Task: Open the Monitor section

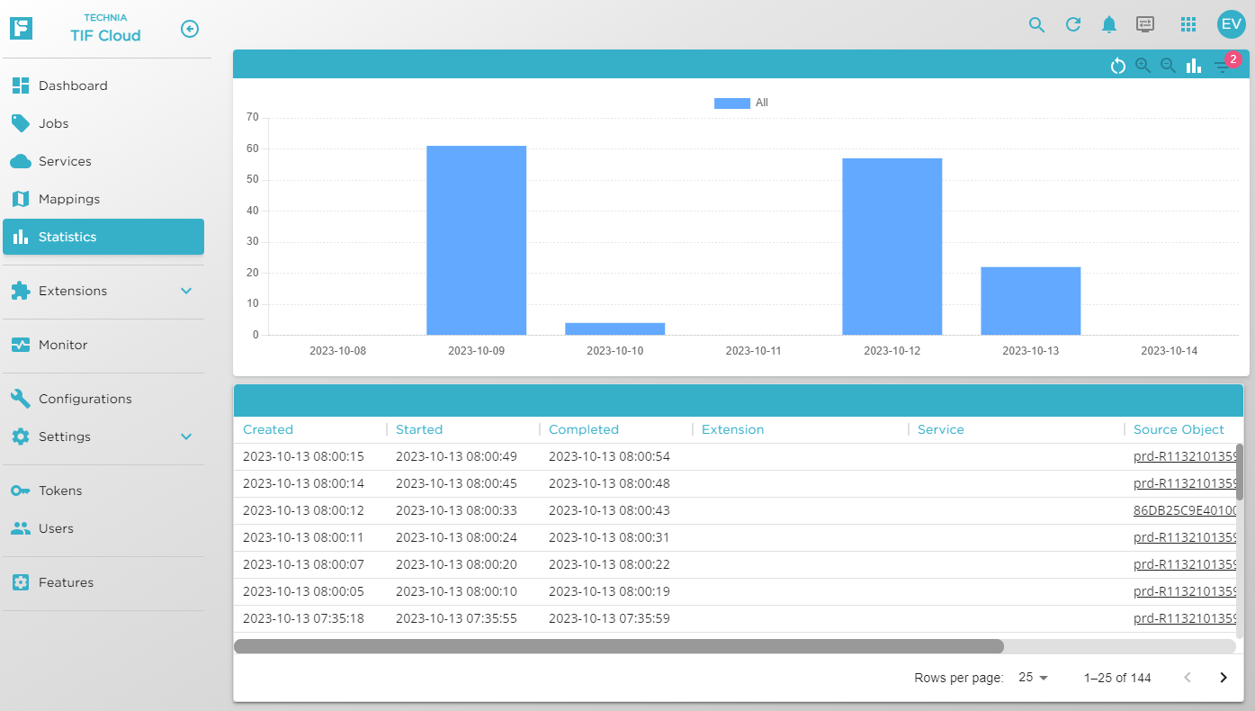Action: pyautogui.click(x=63, y=345)
